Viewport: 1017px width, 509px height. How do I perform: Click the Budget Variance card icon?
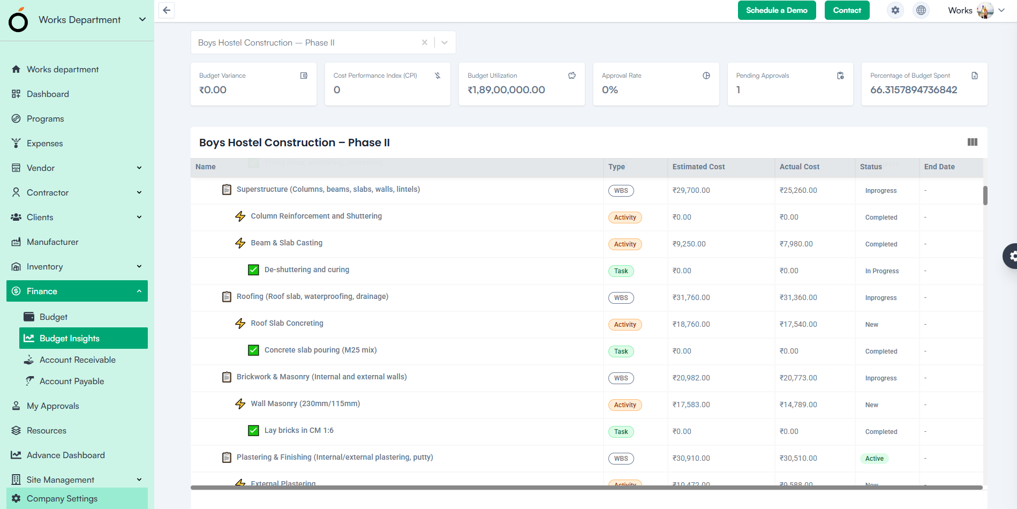[x=304, y=76]
